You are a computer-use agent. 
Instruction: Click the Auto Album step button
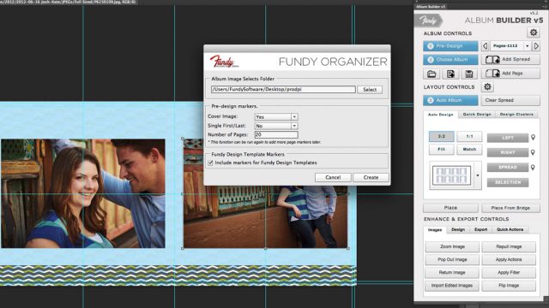coord(450,100)
